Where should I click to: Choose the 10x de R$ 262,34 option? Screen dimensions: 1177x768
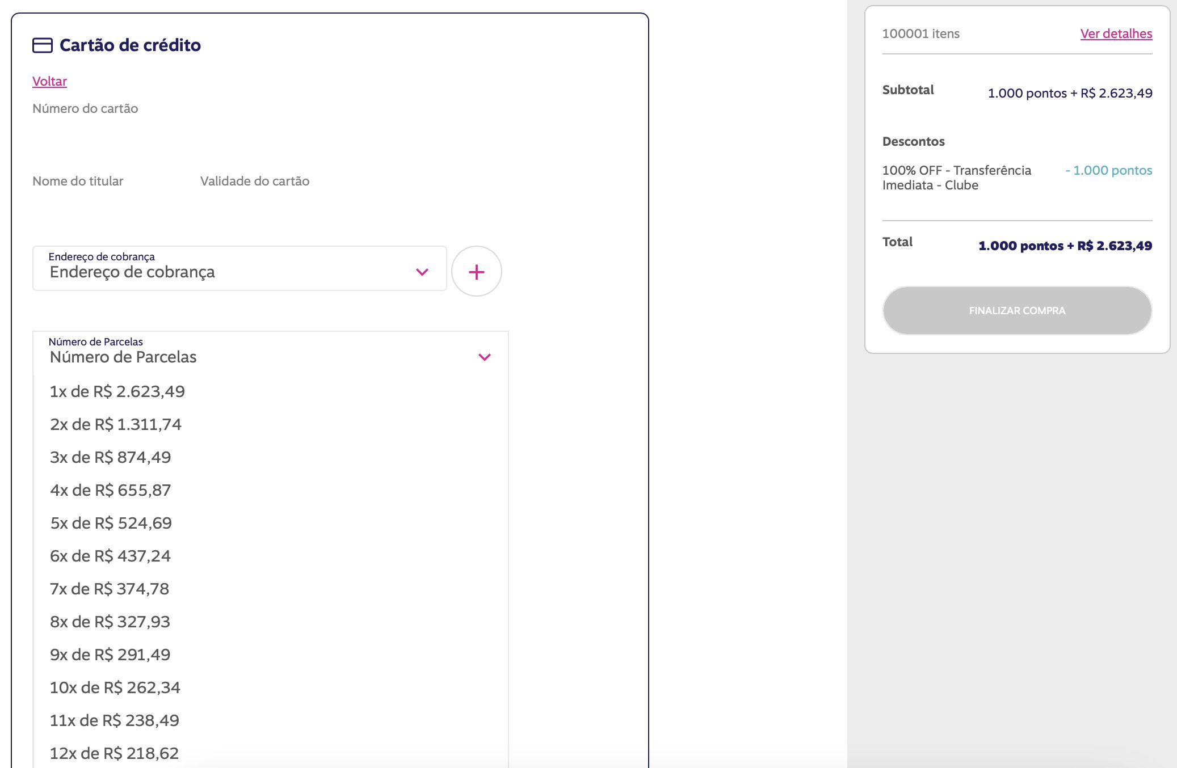click(x=271, y=687)
